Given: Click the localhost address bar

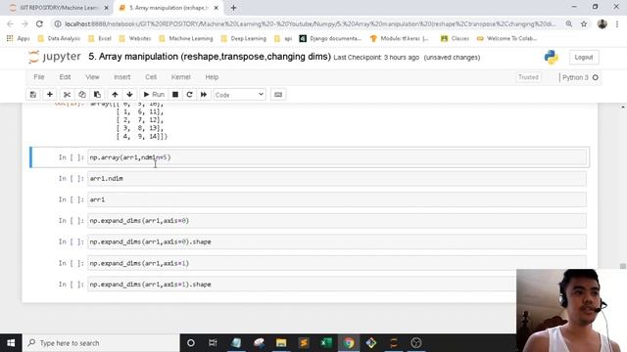Looking at the screenshot, I should tap(311, 23).
